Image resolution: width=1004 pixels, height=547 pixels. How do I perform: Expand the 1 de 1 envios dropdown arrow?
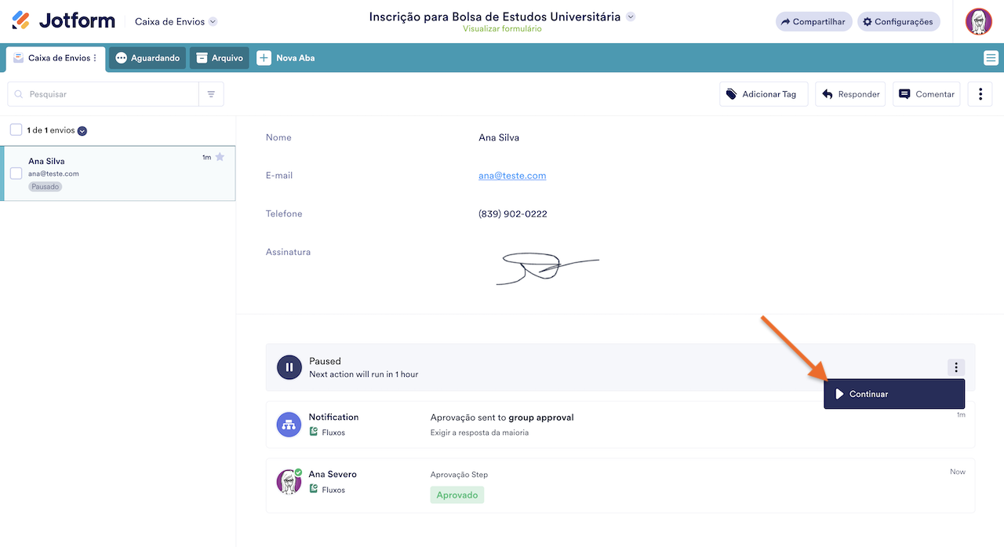(x=82, y=131)
